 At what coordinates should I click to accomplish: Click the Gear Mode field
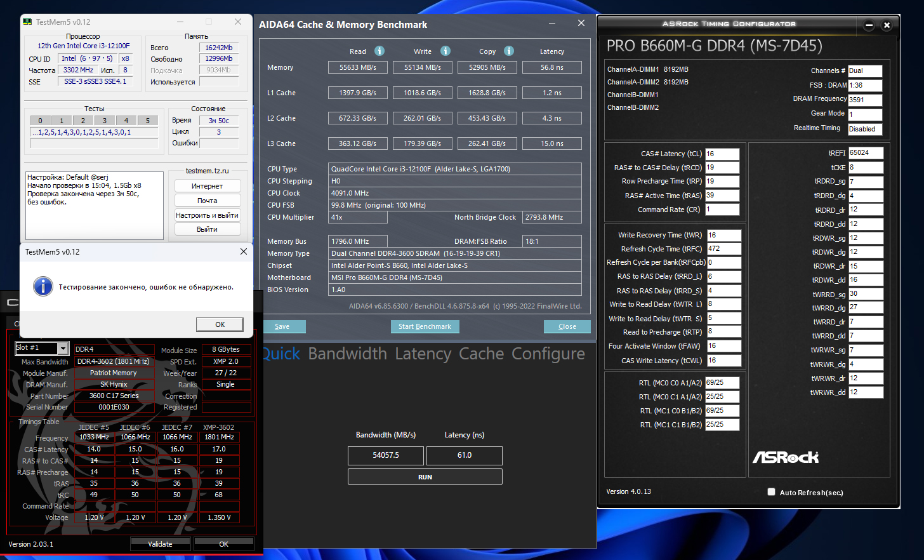click(x=865, y=115)
